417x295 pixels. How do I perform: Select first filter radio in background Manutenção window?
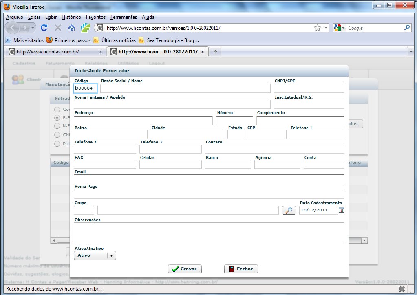coord(57,110)
